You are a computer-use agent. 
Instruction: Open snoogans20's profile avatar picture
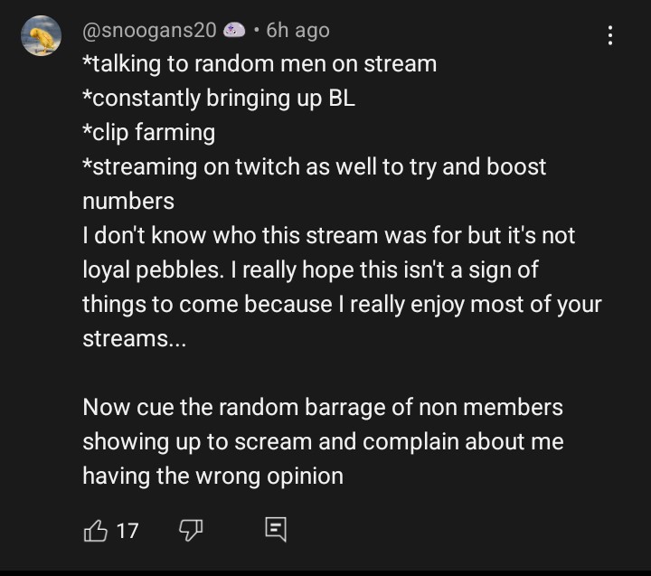tap(41, 35)
